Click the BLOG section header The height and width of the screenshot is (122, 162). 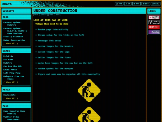pos(16,17)
